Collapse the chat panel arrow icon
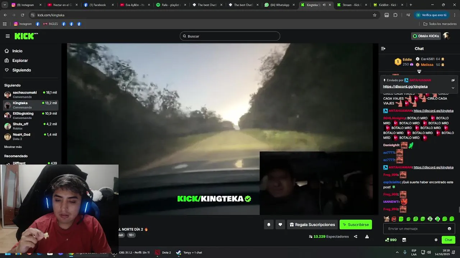The height and width of the screenshot is (258, 460). [x=383, y=48]
